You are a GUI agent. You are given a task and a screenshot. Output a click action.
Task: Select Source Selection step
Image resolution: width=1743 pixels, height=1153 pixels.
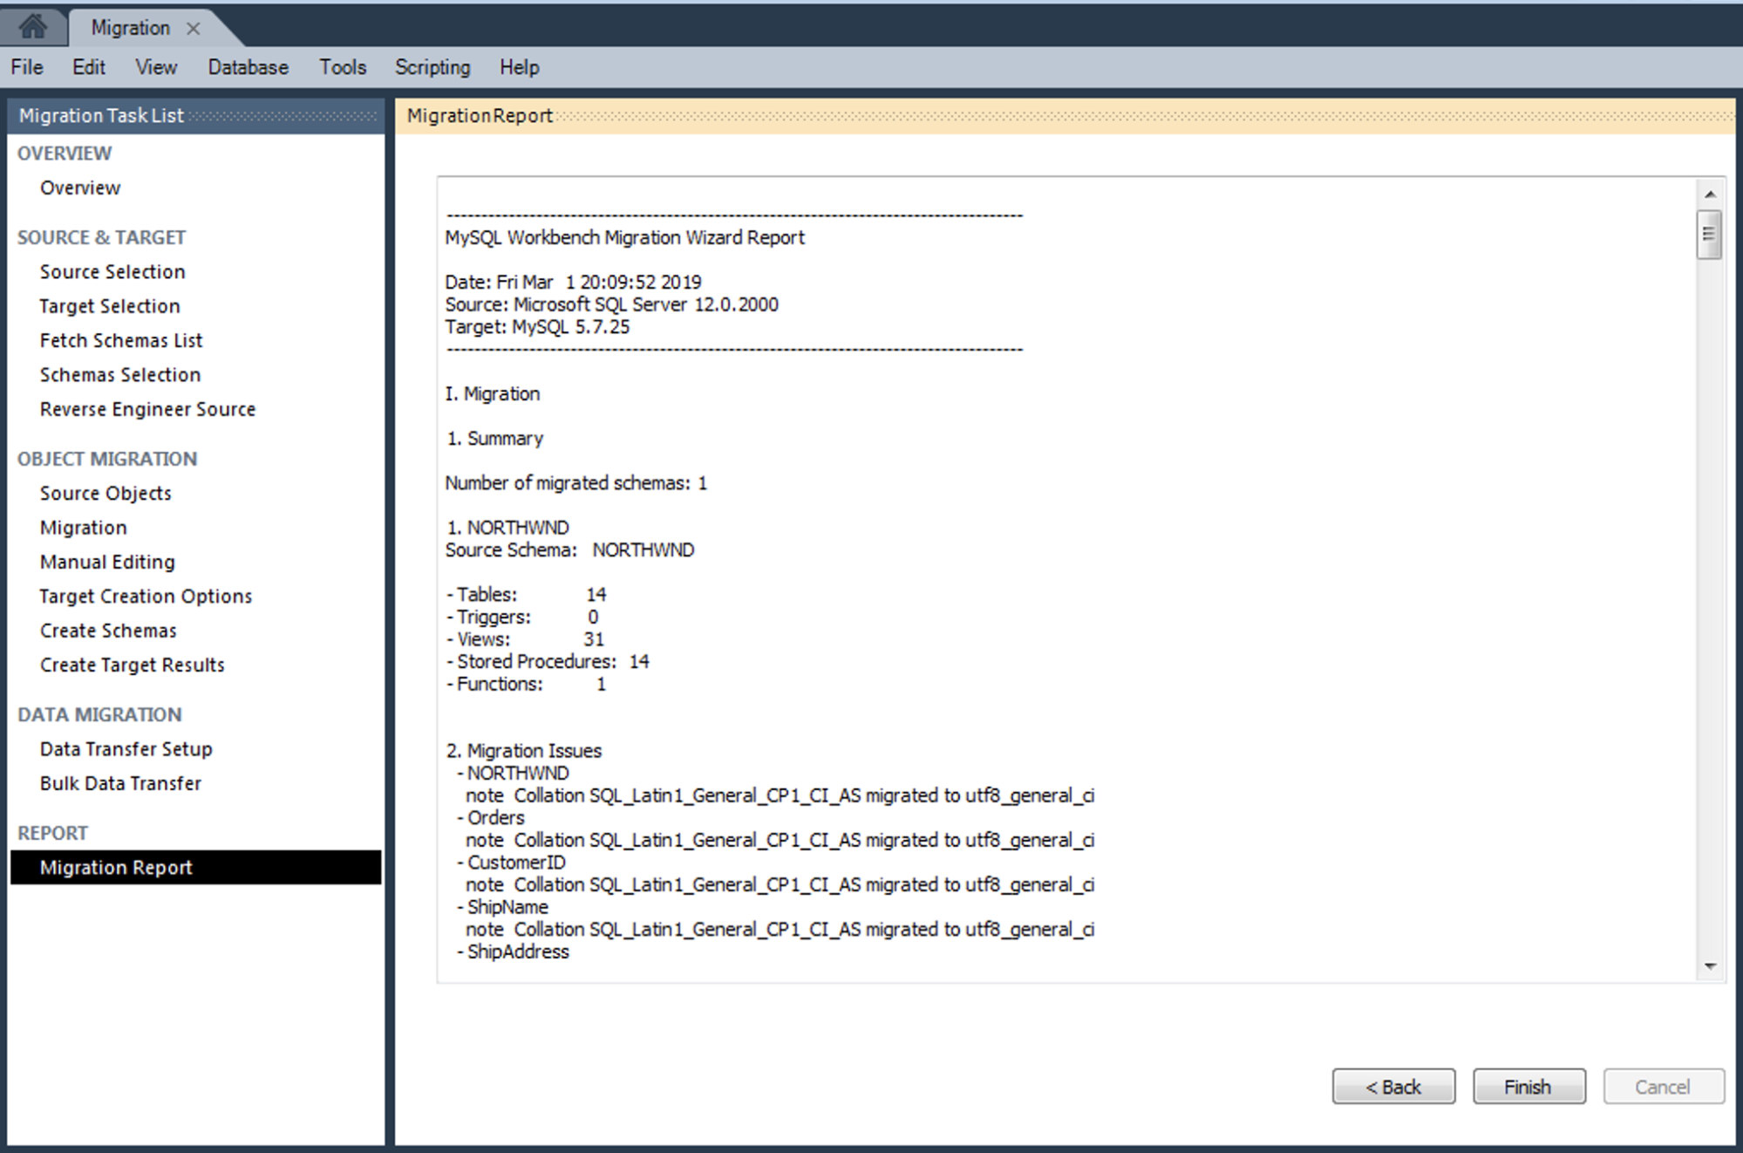coord(112,271)
